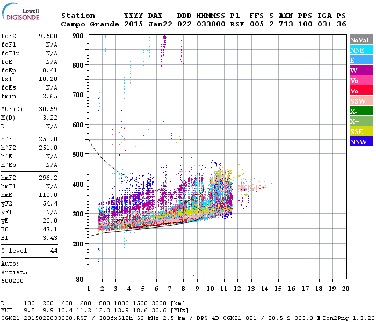Image resolution: width=376 pixels, height=322 pixels.
Task: Click the RSF program value
Action: (237, 24)
